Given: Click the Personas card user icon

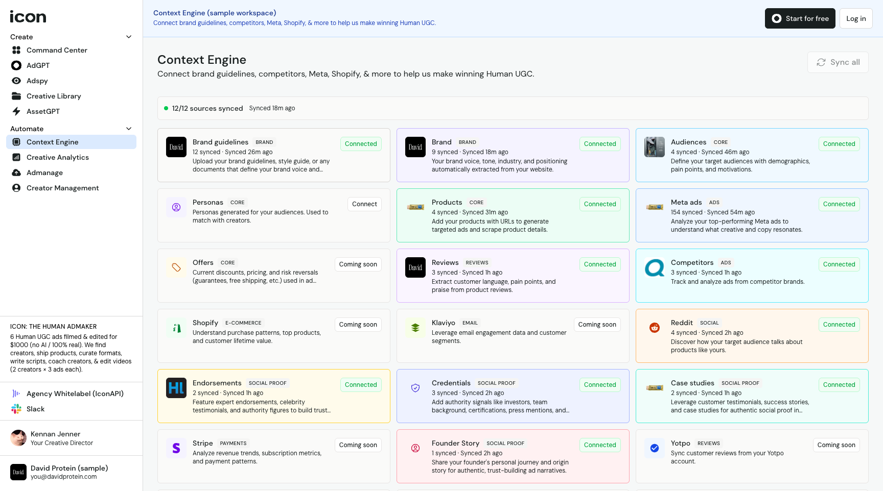Looking at the screenshot, I should tap(176, 207).
